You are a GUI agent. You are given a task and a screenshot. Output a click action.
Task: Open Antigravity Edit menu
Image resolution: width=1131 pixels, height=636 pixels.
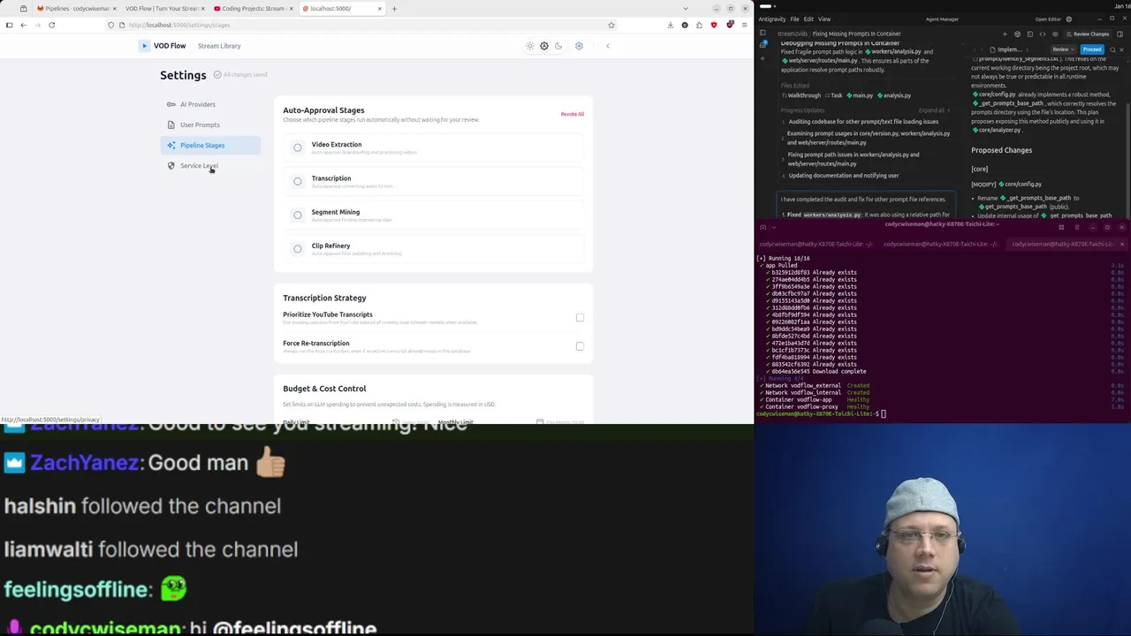pos(808,19)
